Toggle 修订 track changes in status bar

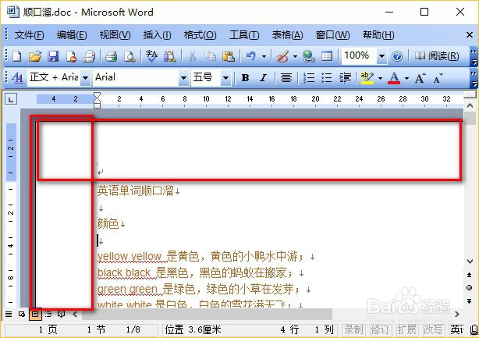click(x=381, y=329)
